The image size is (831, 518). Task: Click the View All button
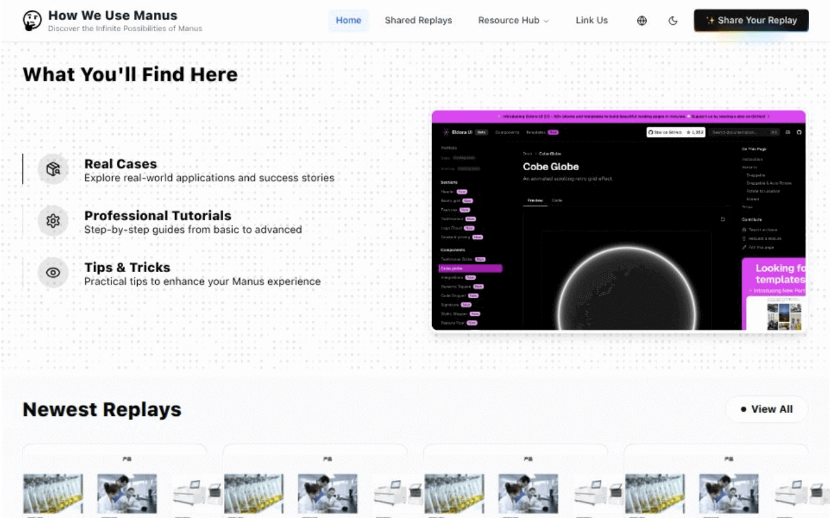coord(767,409)
